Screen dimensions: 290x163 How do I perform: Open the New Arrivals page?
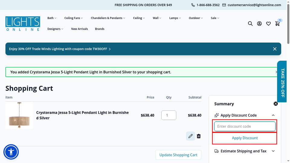point(79,29)
